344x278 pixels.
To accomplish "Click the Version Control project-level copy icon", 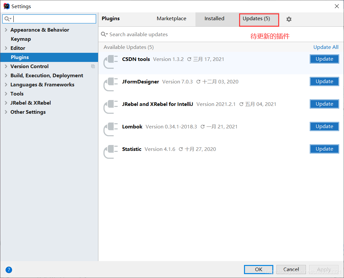I will [93, 66].
